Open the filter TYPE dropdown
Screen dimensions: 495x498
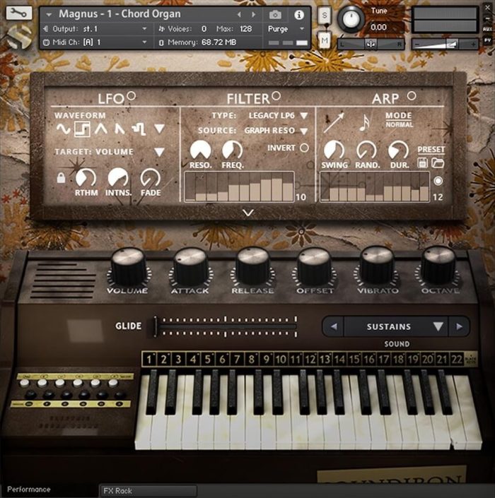[x=304, y=116]
